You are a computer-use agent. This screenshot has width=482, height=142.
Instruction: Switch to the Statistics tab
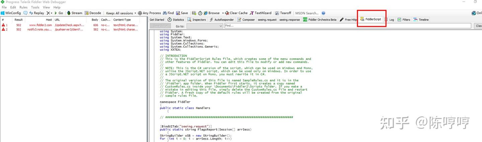pyautogui.click(x=176, y=20)
